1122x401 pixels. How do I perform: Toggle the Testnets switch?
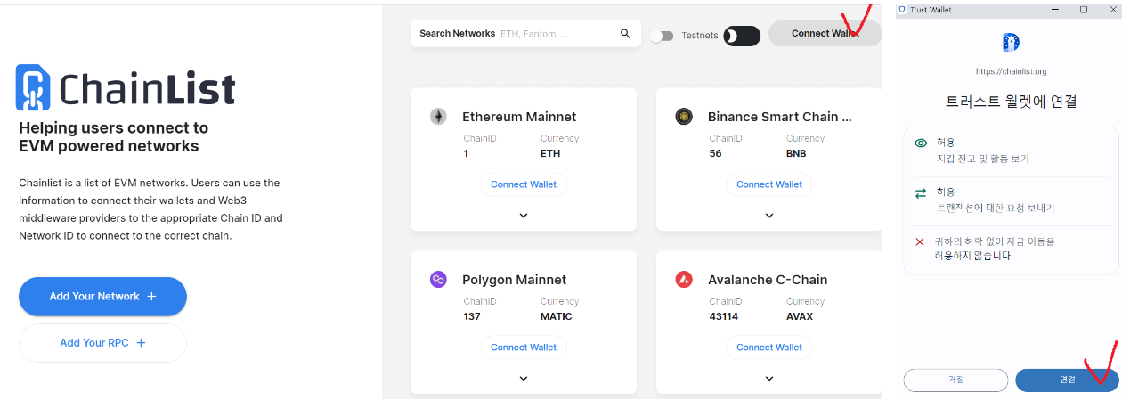662,36
